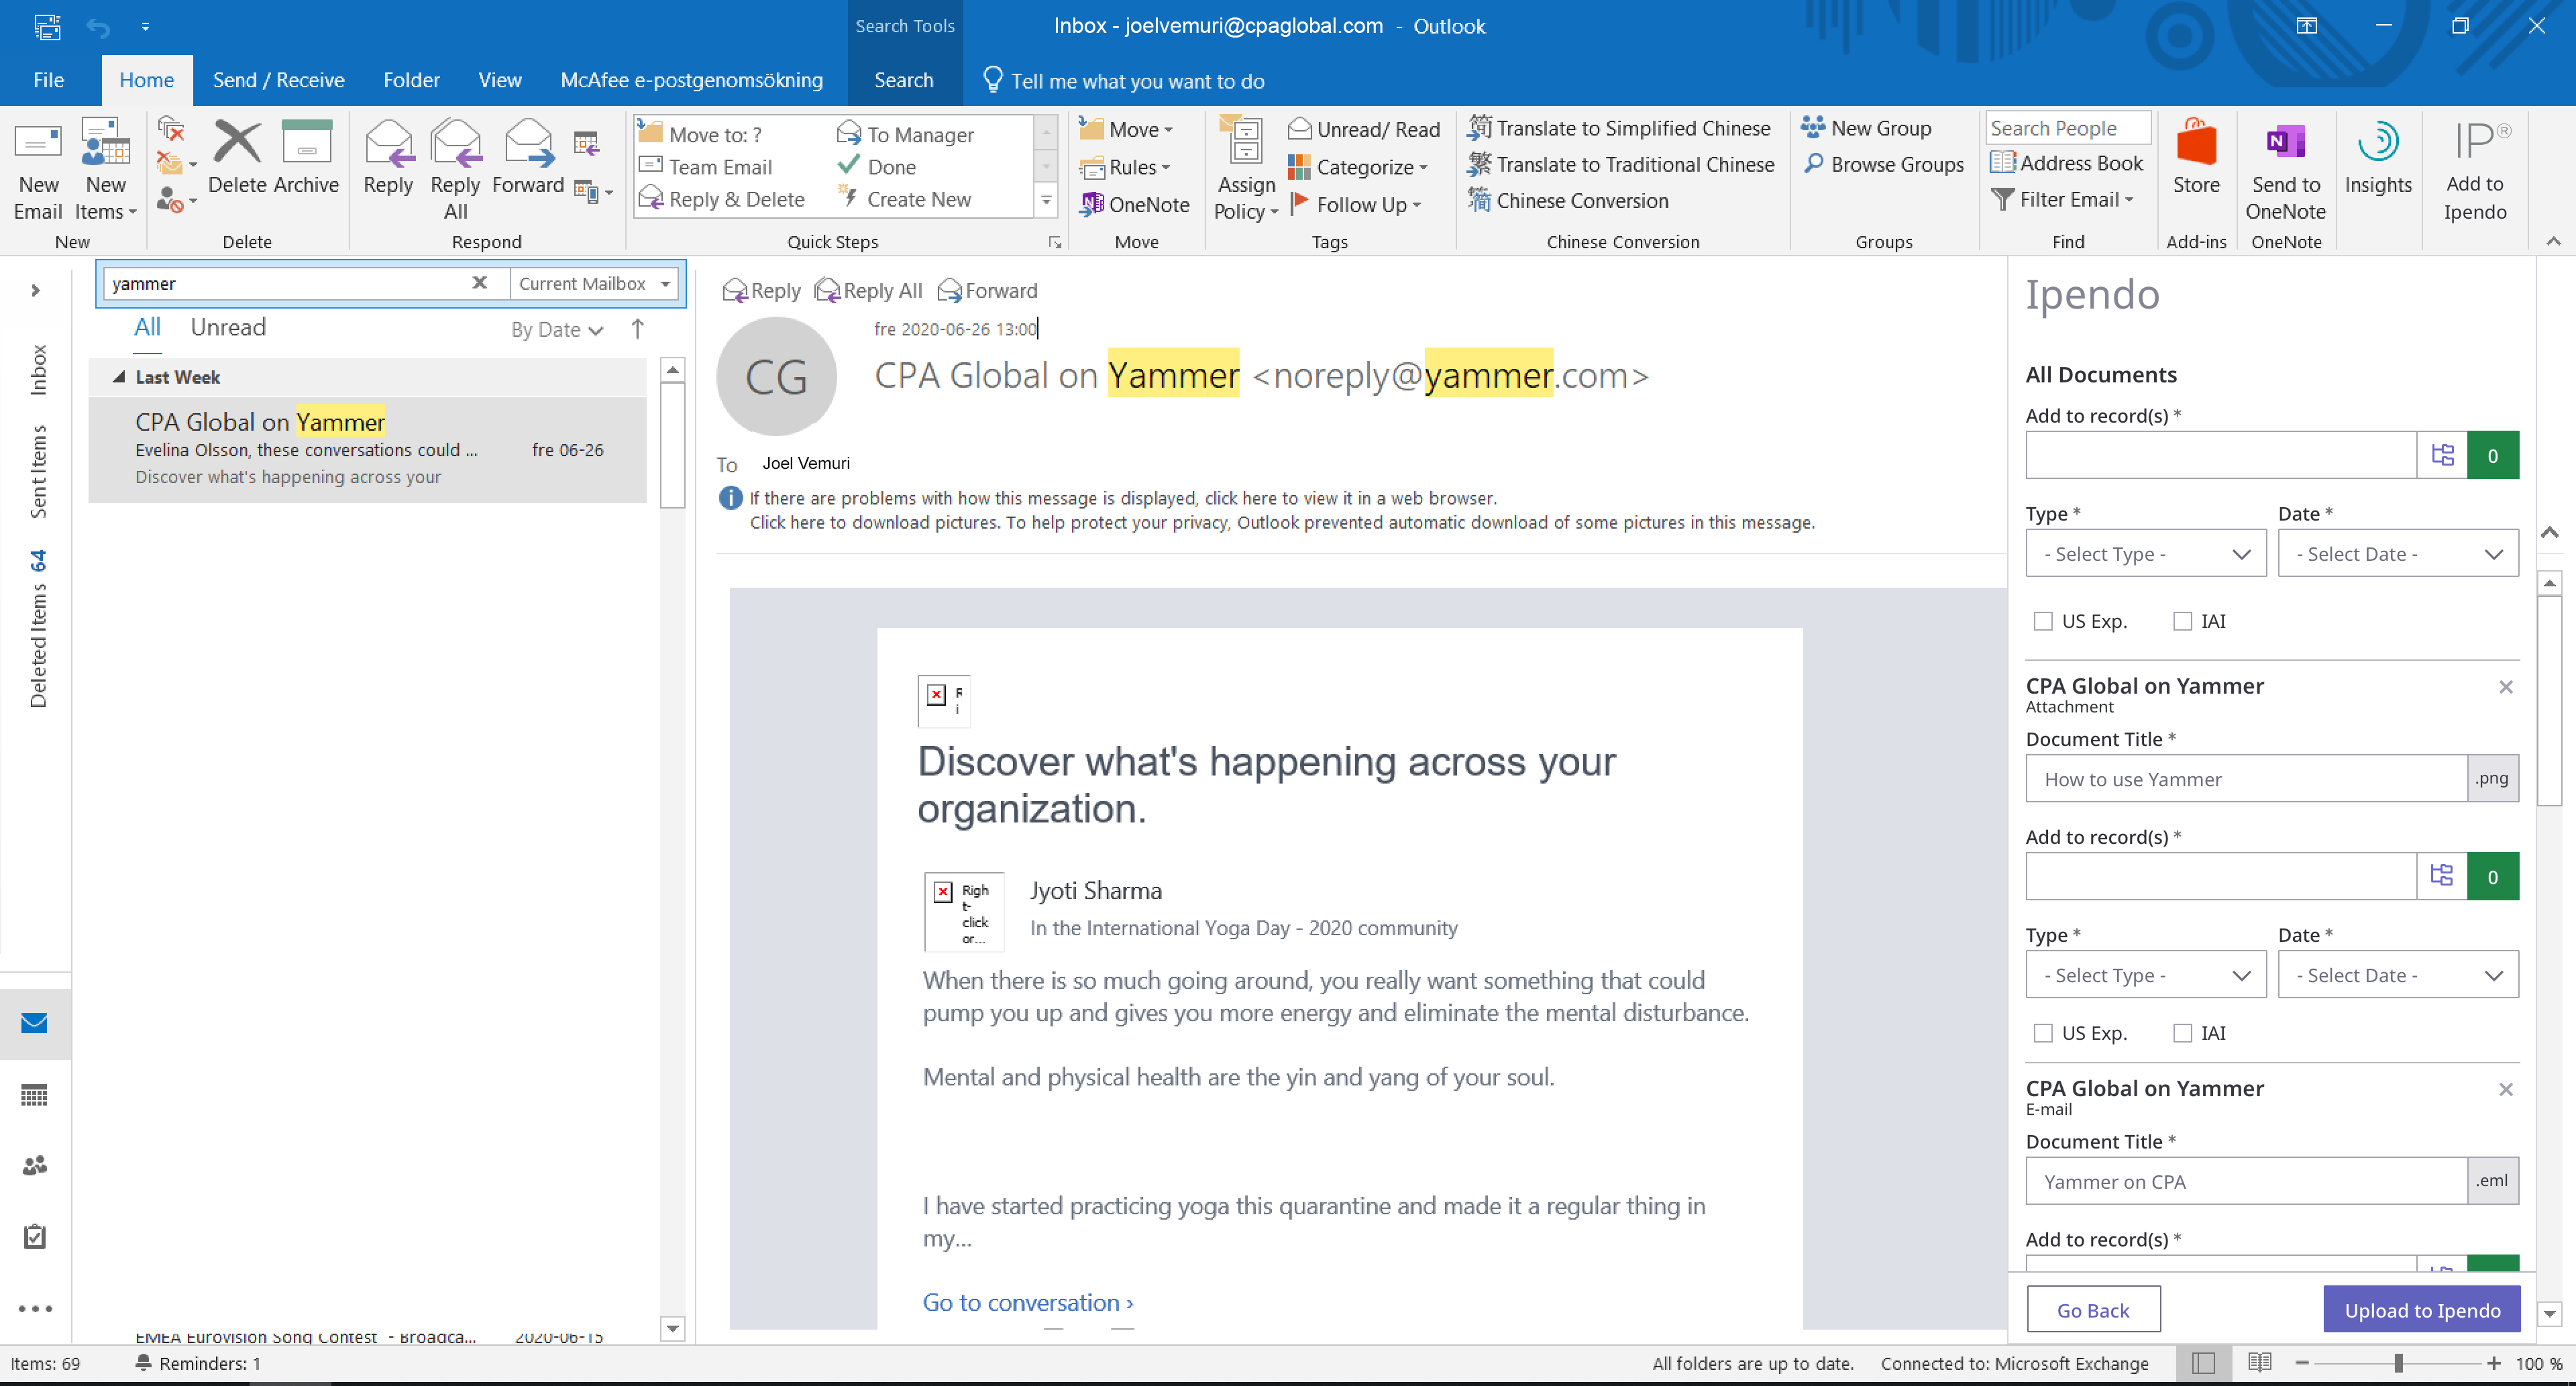Switch to the Send / Receive tab
The image size is (2576, 1386).
278,80
